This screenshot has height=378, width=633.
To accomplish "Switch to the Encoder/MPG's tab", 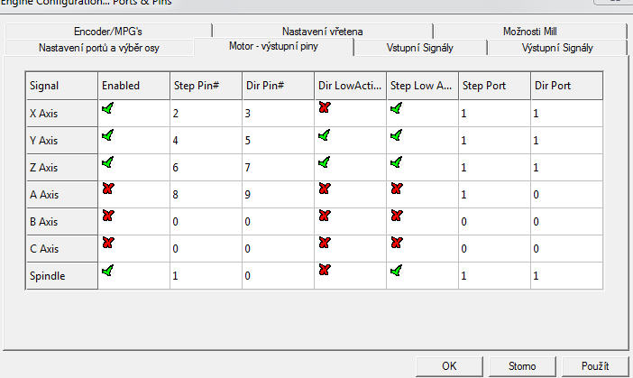I will click(x=108, y=32).
